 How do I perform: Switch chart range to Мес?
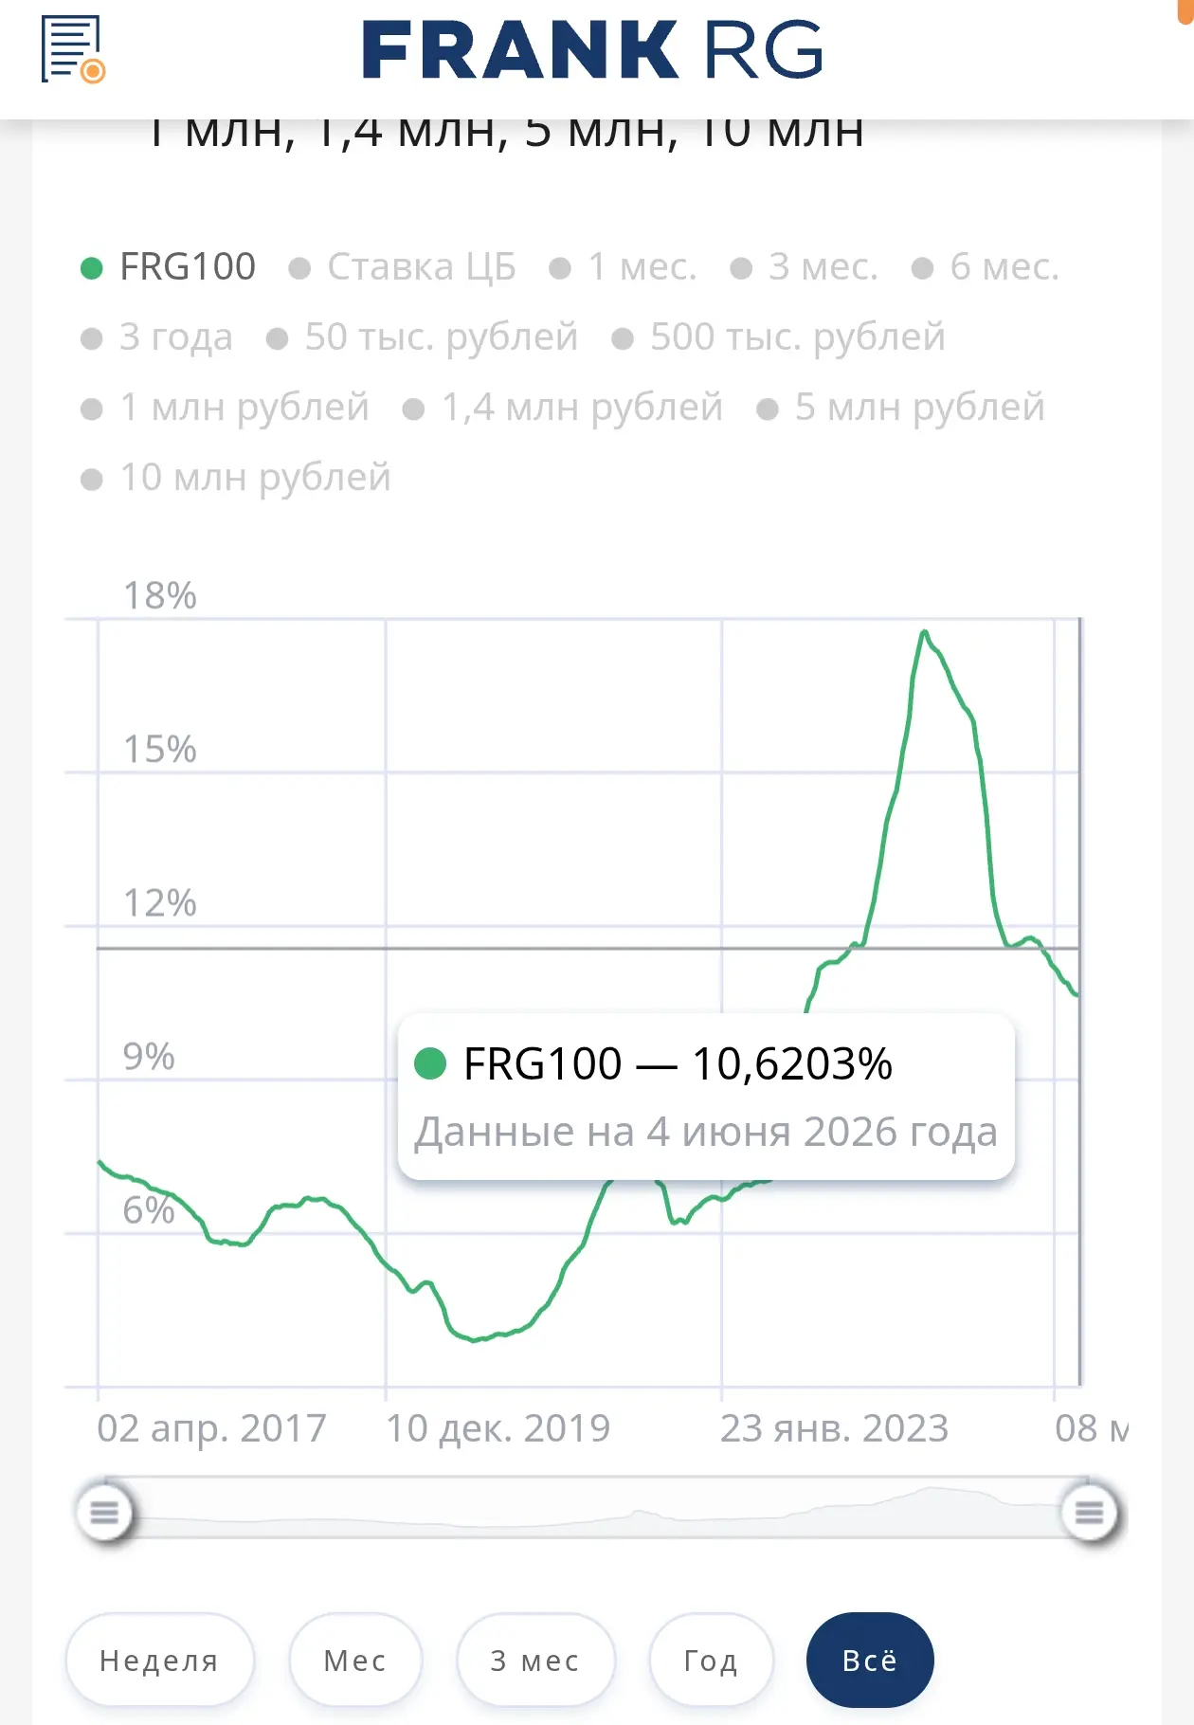[x=355, y=1661]
